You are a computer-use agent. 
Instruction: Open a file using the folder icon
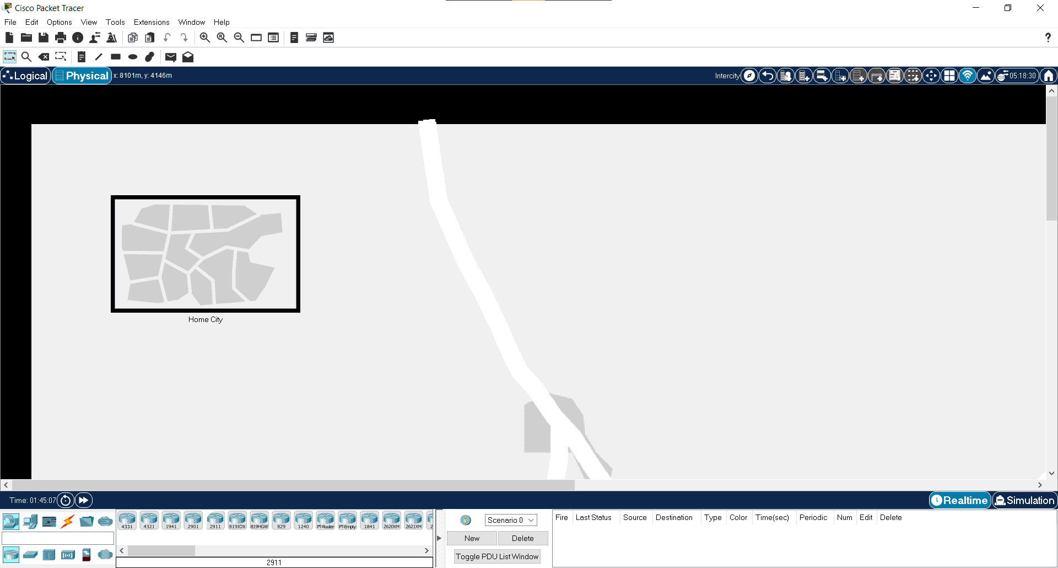(26, 37)
